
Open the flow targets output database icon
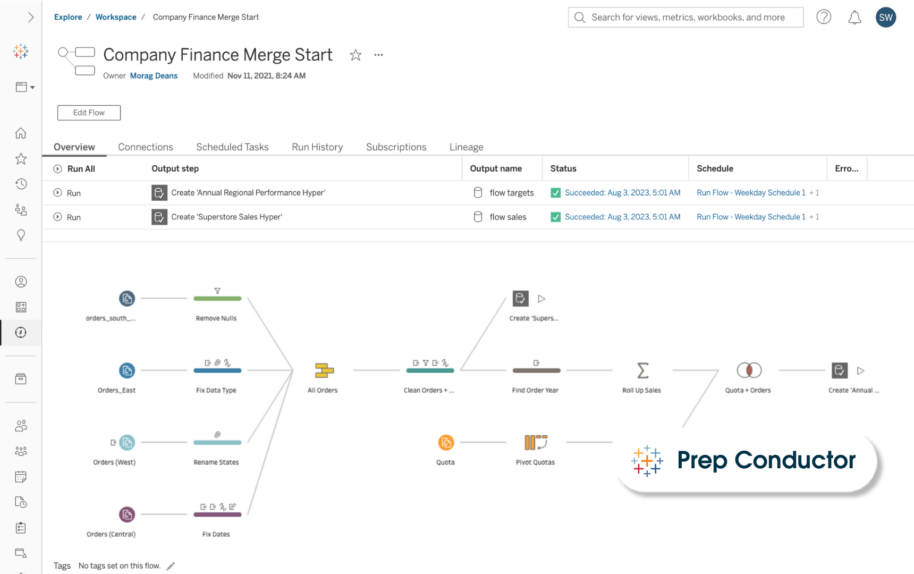coord(478,192)
